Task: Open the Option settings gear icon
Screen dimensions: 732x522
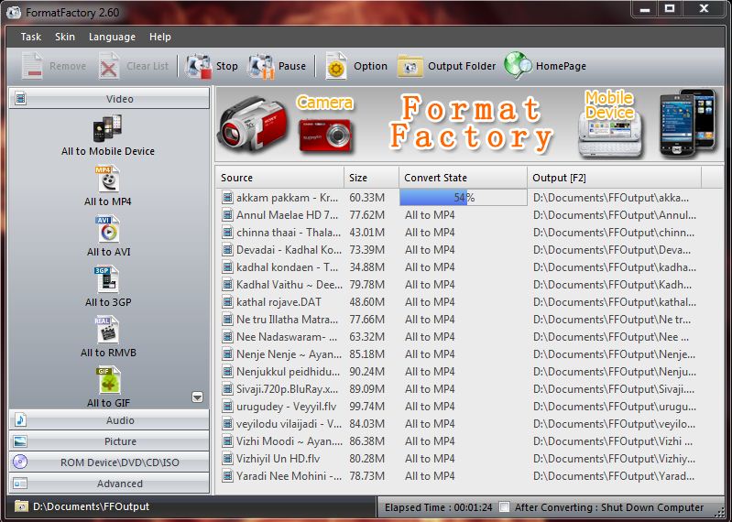Action: click(336, 66)
